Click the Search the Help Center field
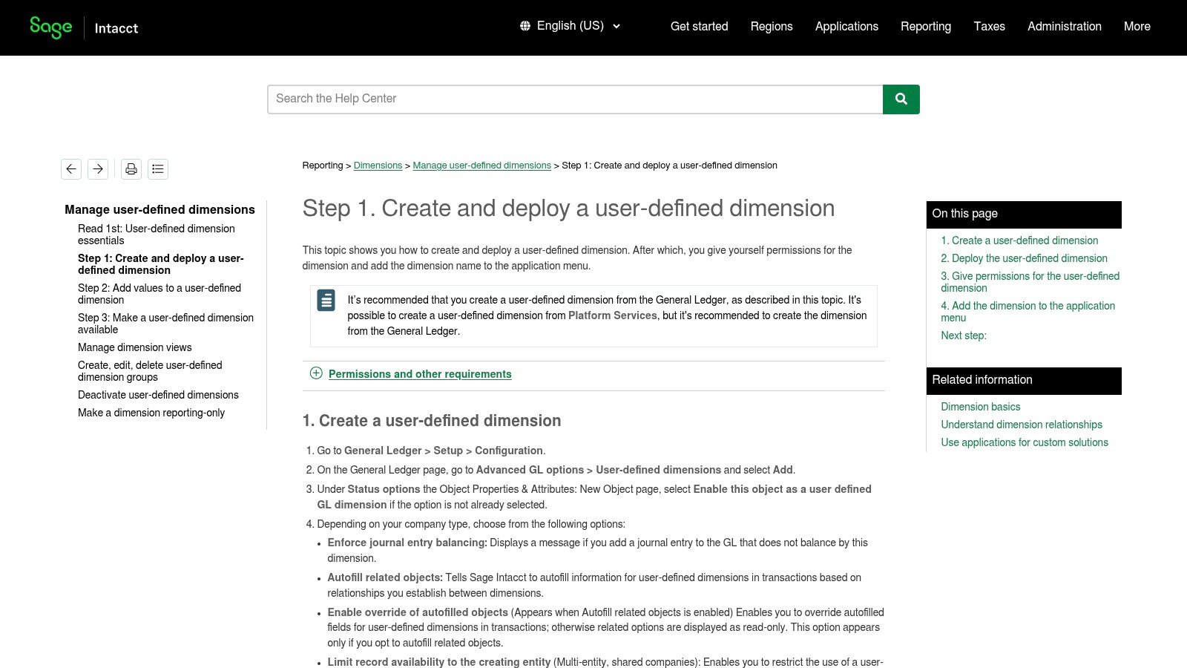The width and height of the screenshot is (1187, 668). (x=575, y=99)
